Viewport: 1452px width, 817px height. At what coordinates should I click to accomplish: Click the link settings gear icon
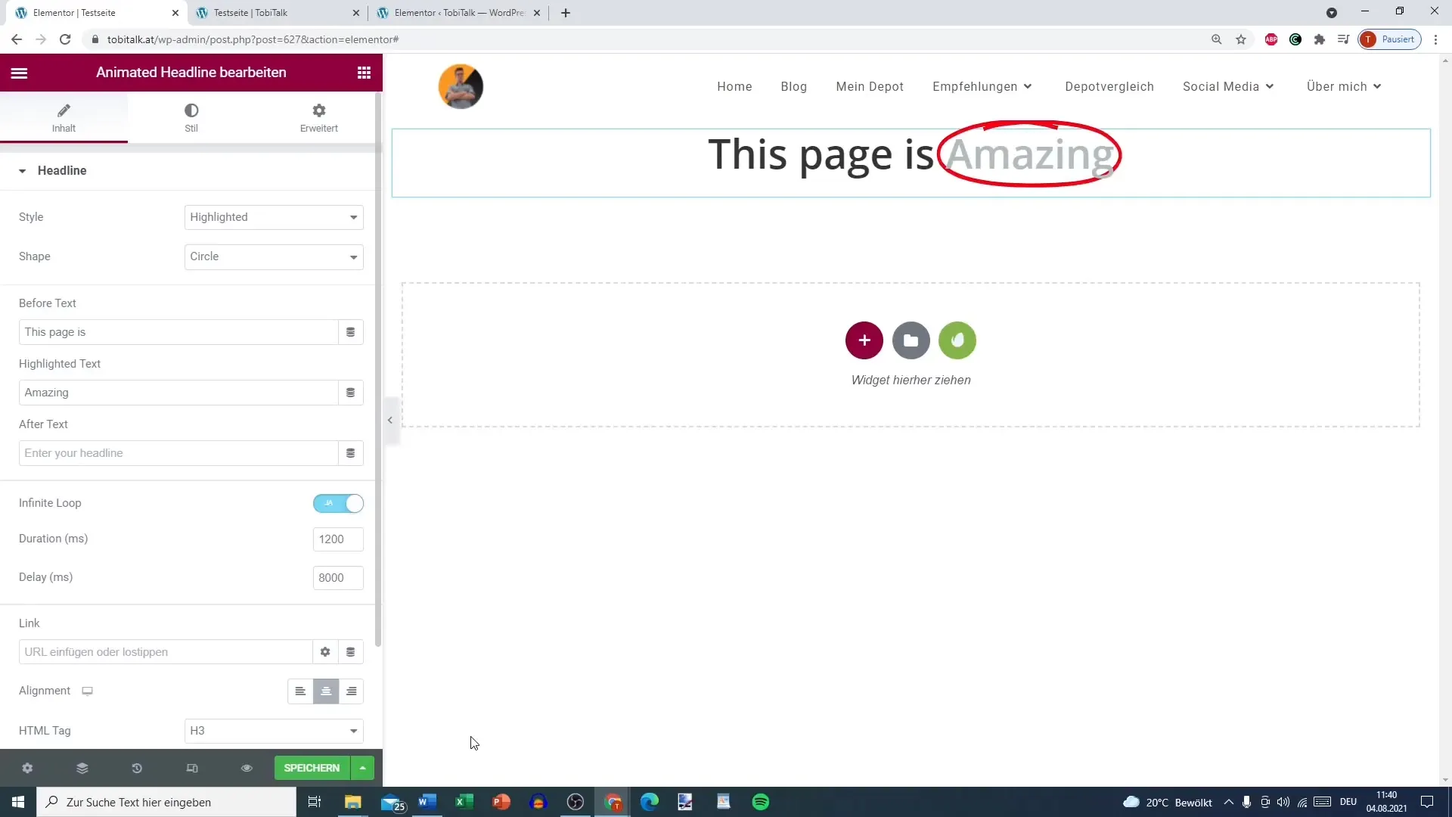(325, 651)
